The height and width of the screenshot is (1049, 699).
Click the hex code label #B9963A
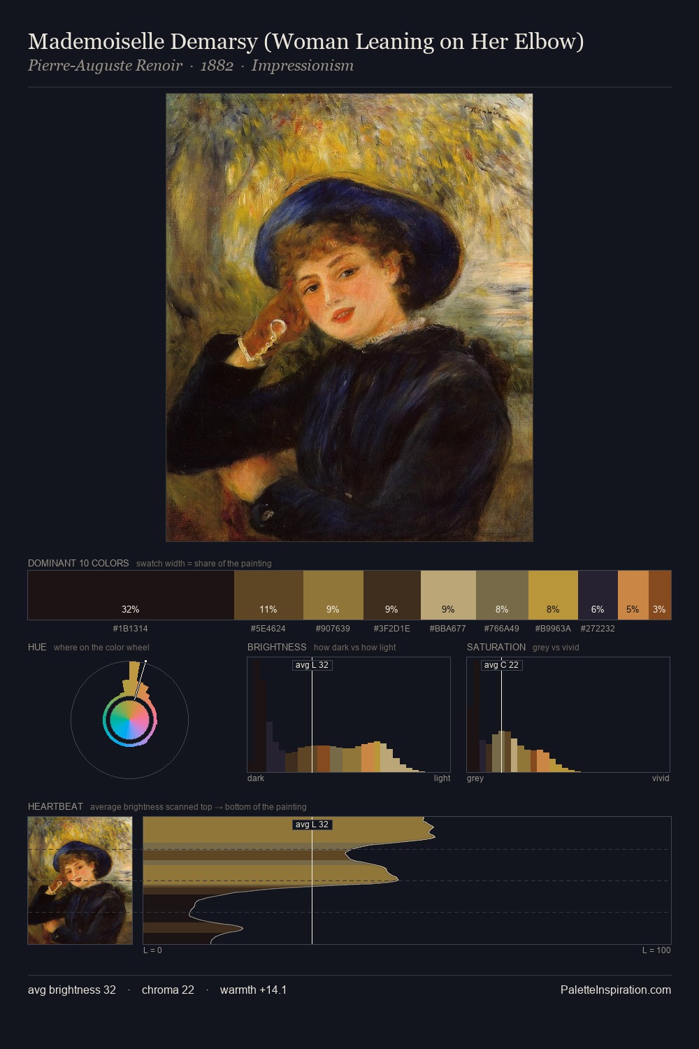coord(553,629)
